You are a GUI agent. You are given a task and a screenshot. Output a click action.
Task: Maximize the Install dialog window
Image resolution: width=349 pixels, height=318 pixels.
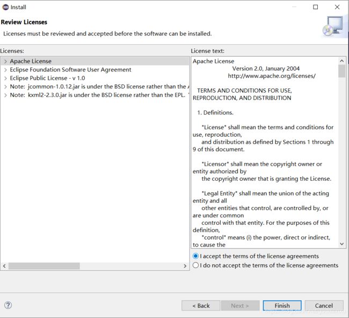[315, 7]
